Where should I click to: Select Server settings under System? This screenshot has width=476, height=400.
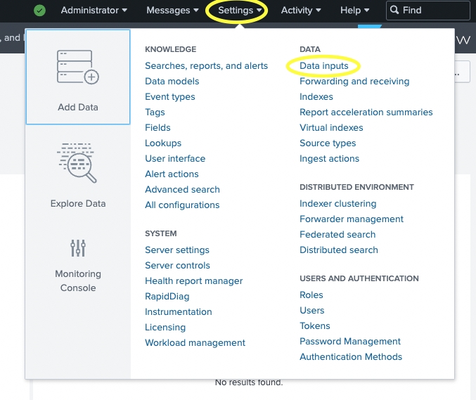pos(177,250)
